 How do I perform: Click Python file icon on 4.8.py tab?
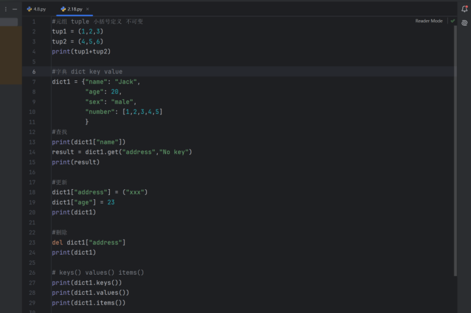click(30, 9)
